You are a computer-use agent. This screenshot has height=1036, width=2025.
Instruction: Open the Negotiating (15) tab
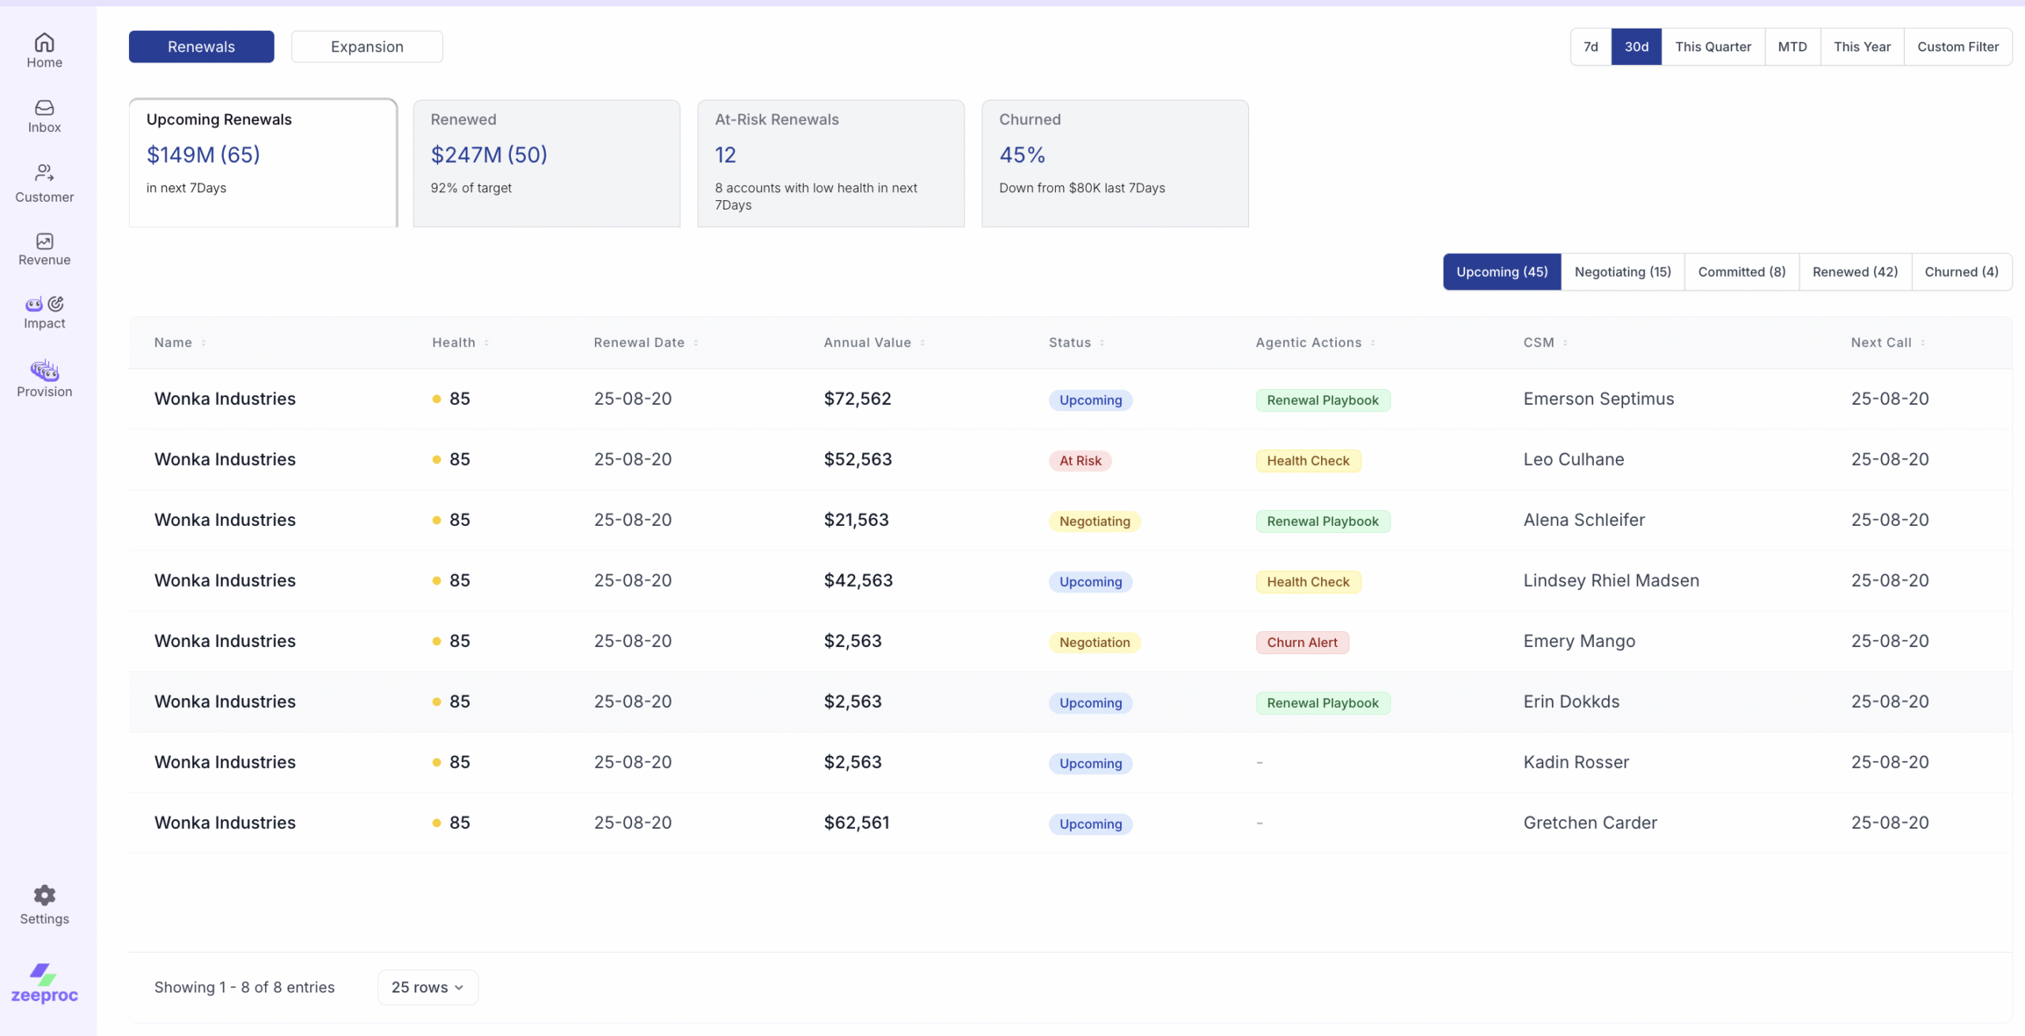click(x=1622, y=272)
